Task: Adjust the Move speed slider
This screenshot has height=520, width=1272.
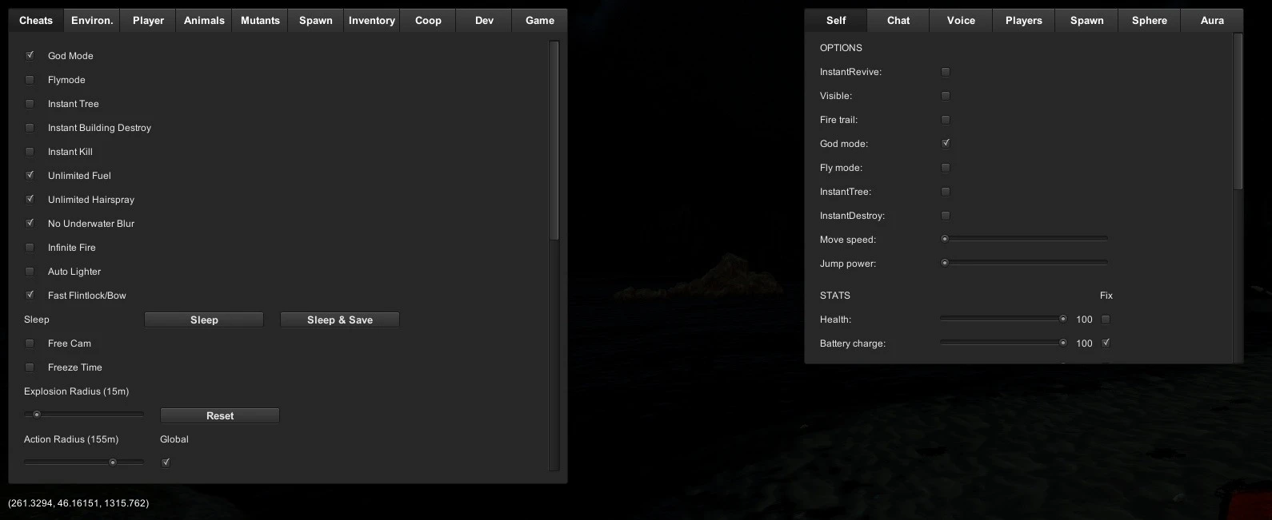Action: click(x=1024, y=239)
